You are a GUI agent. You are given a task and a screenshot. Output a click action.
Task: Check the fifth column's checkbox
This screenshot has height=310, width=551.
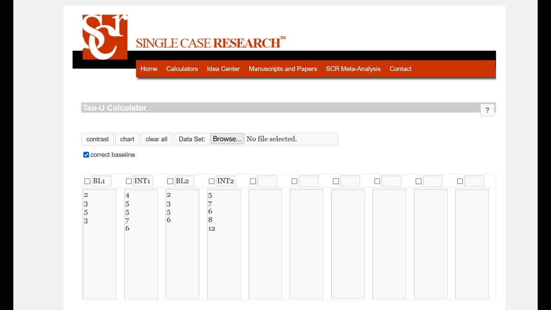(x=253, y=181)
